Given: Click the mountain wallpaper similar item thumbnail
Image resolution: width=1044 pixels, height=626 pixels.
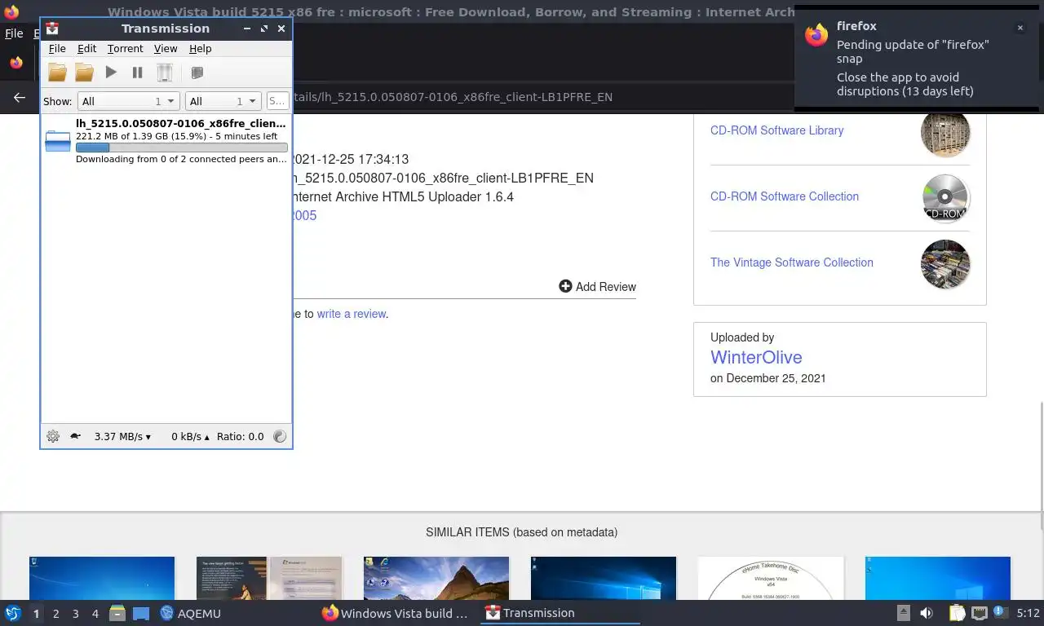Looking at the screenshot, I should tap(436, 579).
